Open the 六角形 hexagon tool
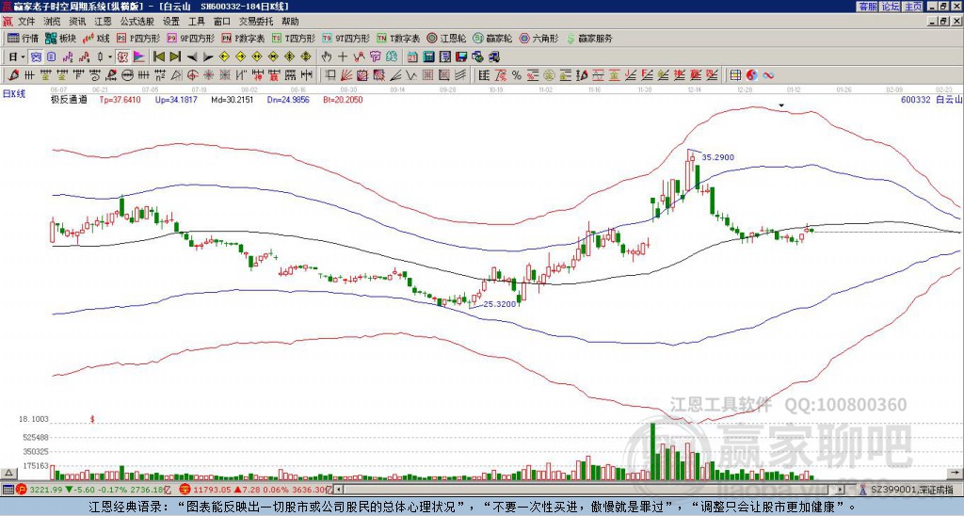Image resolution: width=964 pixels, height=516 pixels. (x=539, y=39)
